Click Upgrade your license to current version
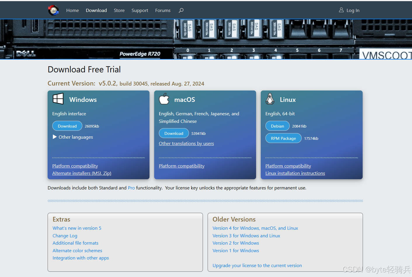This screenshot has width=412, height=277. click(x=257, y=266)
